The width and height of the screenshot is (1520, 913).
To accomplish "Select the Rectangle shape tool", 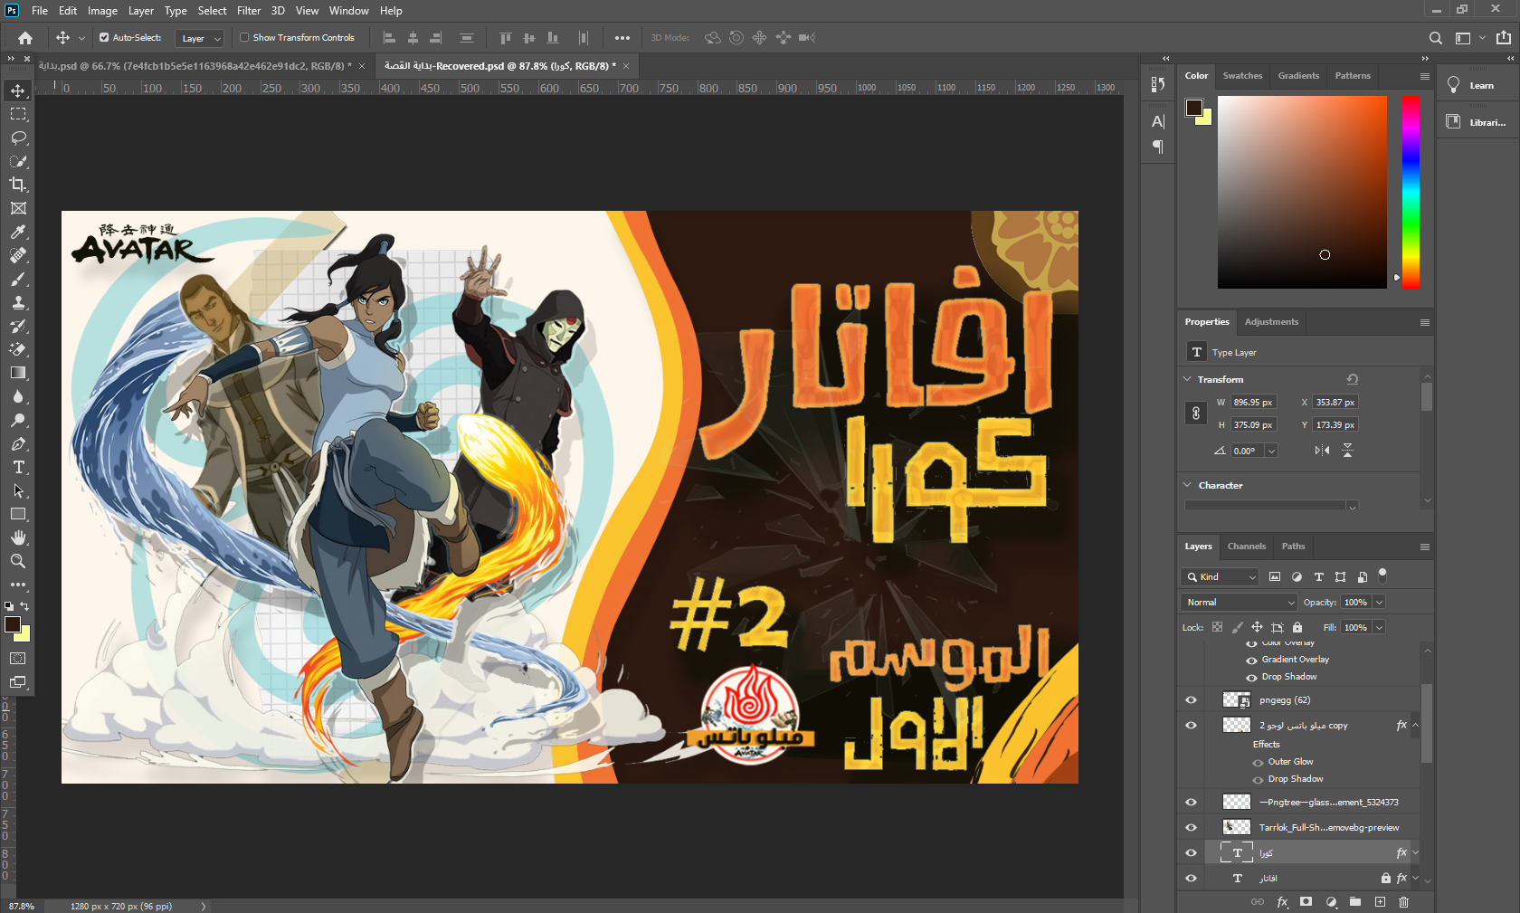I will tap(18, 514).
